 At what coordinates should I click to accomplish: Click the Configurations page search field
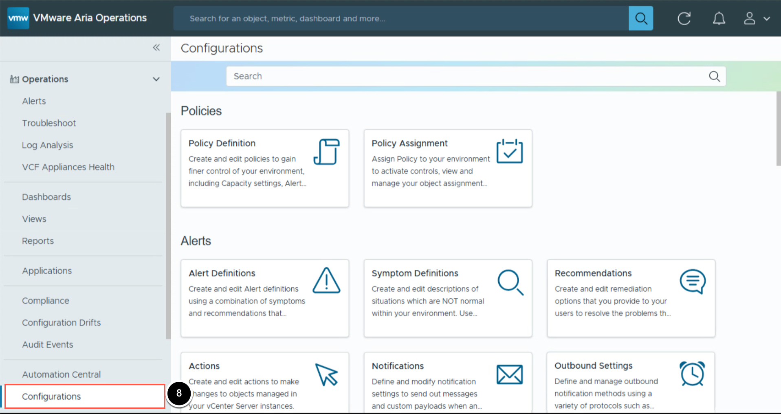(x=469, y=76)
